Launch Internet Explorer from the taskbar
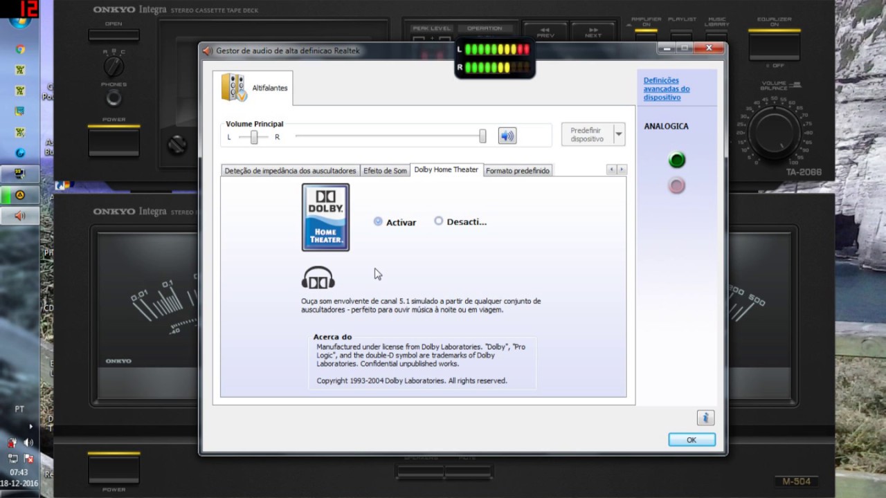Viewport: 886px width, 498px height. click(20, 152)
